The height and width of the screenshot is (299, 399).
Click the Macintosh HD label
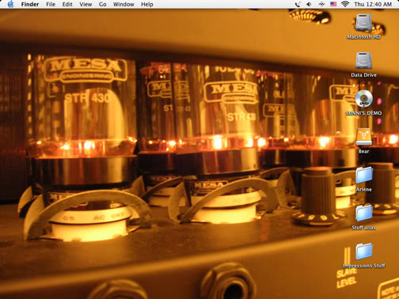(363, 37)
